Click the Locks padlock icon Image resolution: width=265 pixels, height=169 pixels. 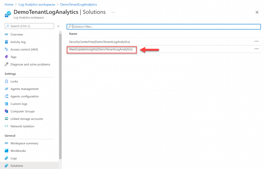pos(6,81)
